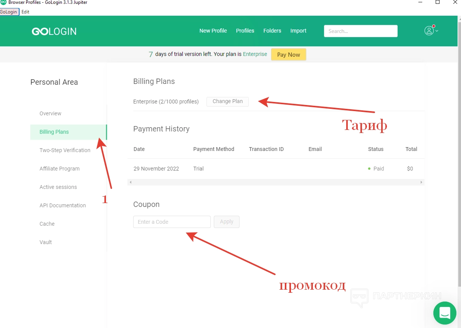Open the green chat support bubble

point(444,313)
